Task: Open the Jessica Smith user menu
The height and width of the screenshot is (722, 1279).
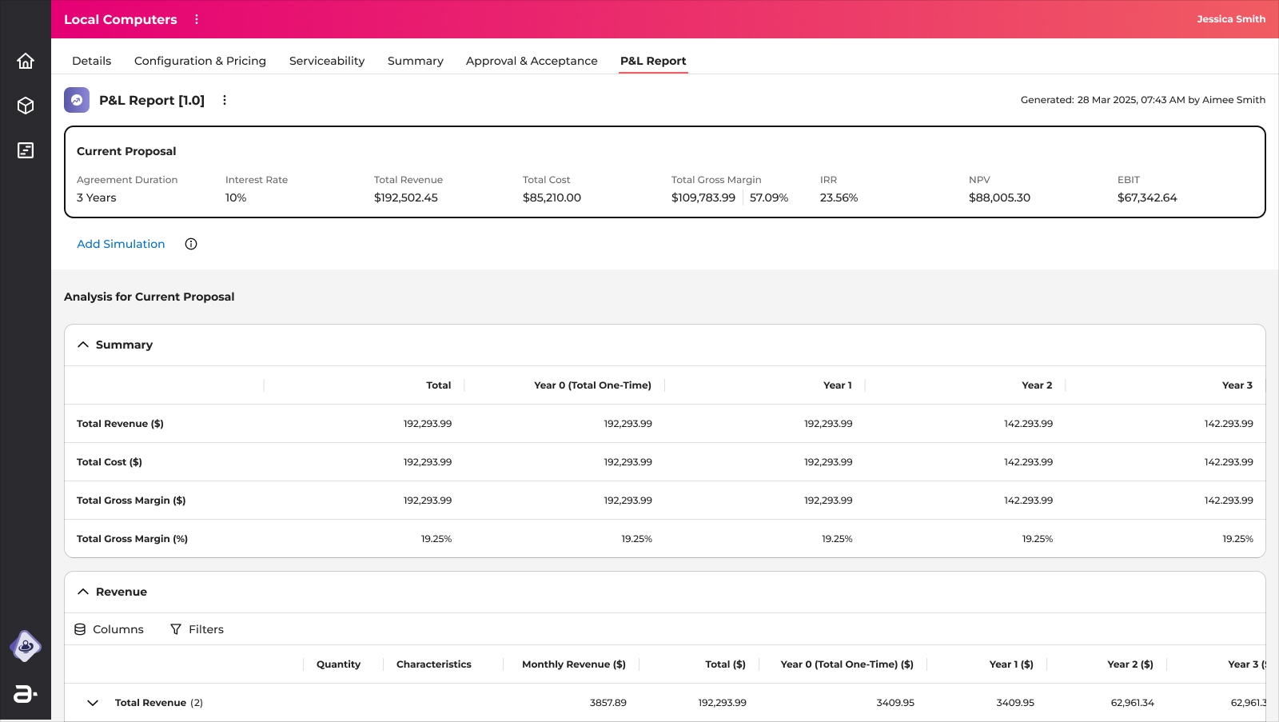Action: 1231,19
